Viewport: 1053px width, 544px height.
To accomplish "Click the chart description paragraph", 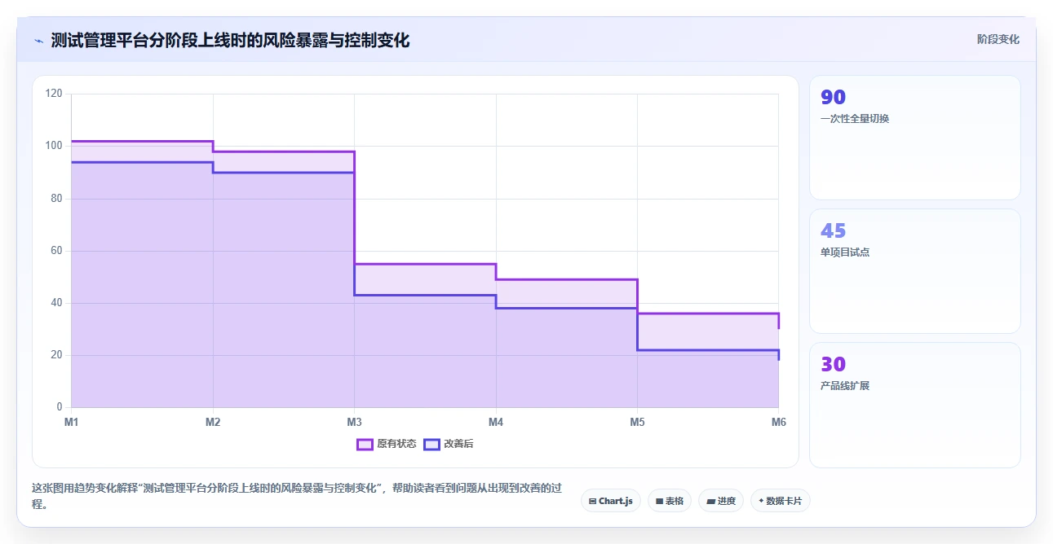I will (x=297, y=496).
